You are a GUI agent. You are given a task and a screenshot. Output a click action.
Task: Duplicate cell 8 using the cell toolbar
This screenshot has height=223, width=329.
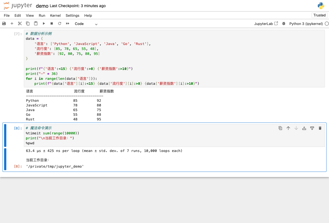tap(280, 128)
